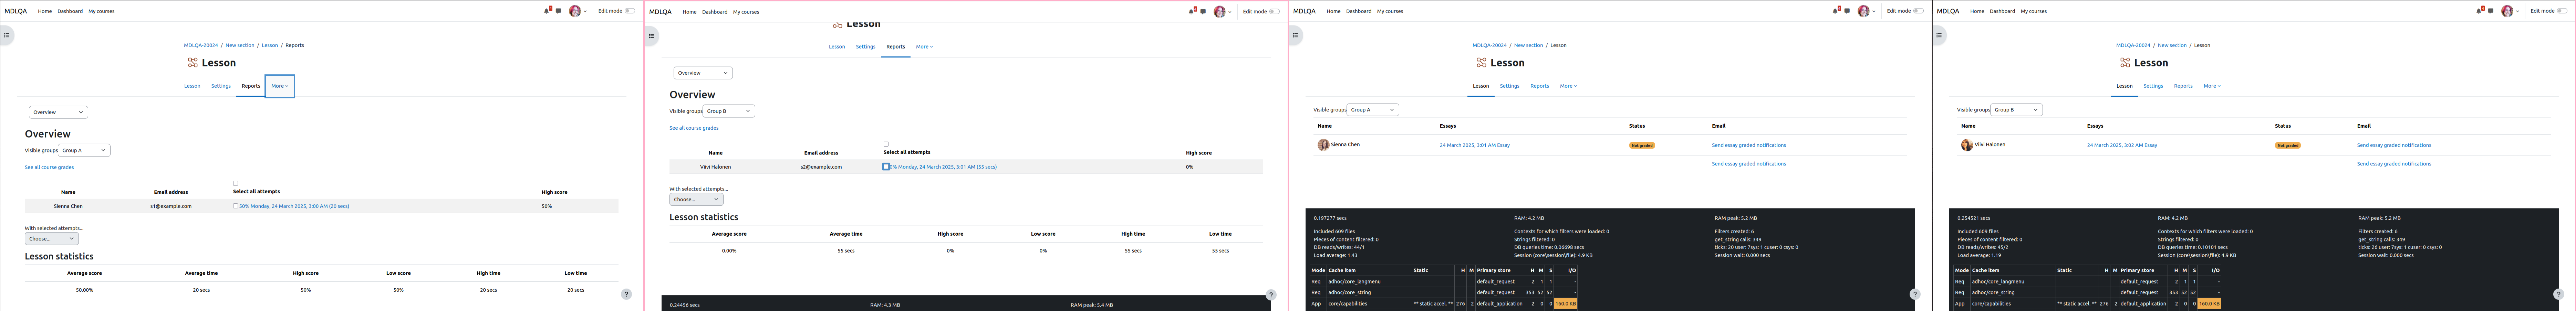Click New section breadcrumb in Sienna Chen essays window

(x=1528, y=45)
